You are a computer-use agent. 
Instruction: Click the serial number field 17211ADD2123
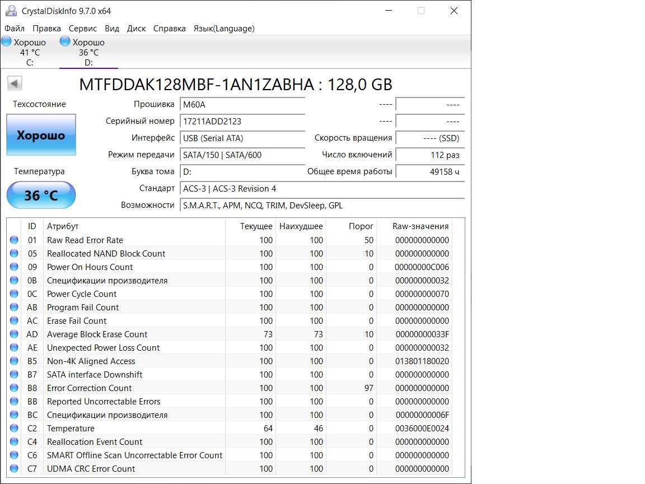click(242, 122)
